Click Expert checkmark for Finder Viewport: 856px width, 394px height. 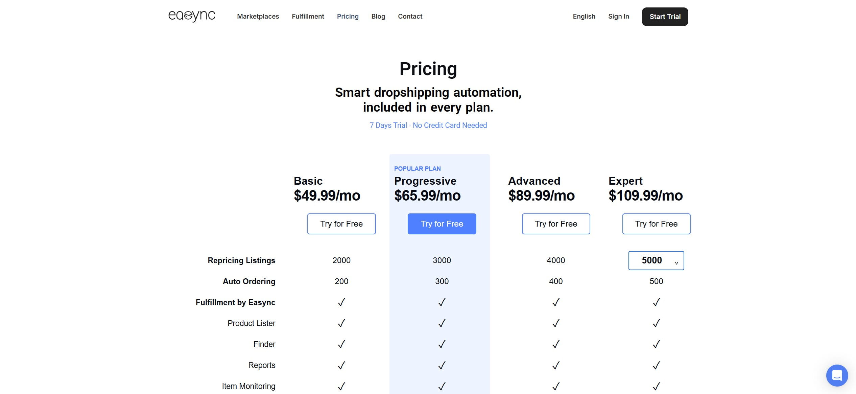656,344
